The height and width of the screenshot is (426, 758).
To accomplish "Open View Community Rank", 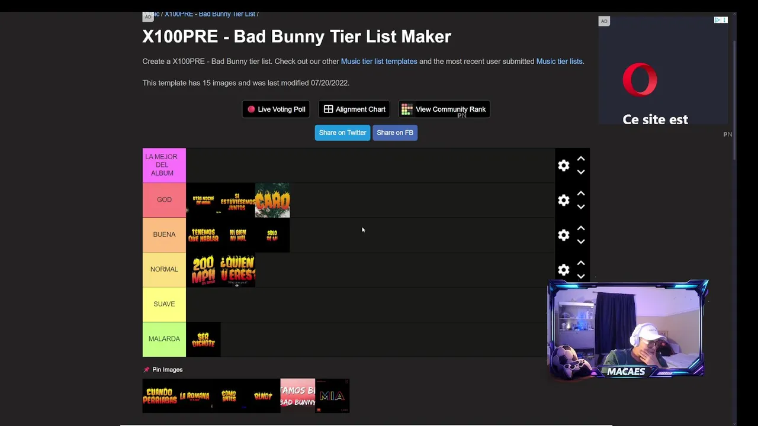I will click(444, 109).
